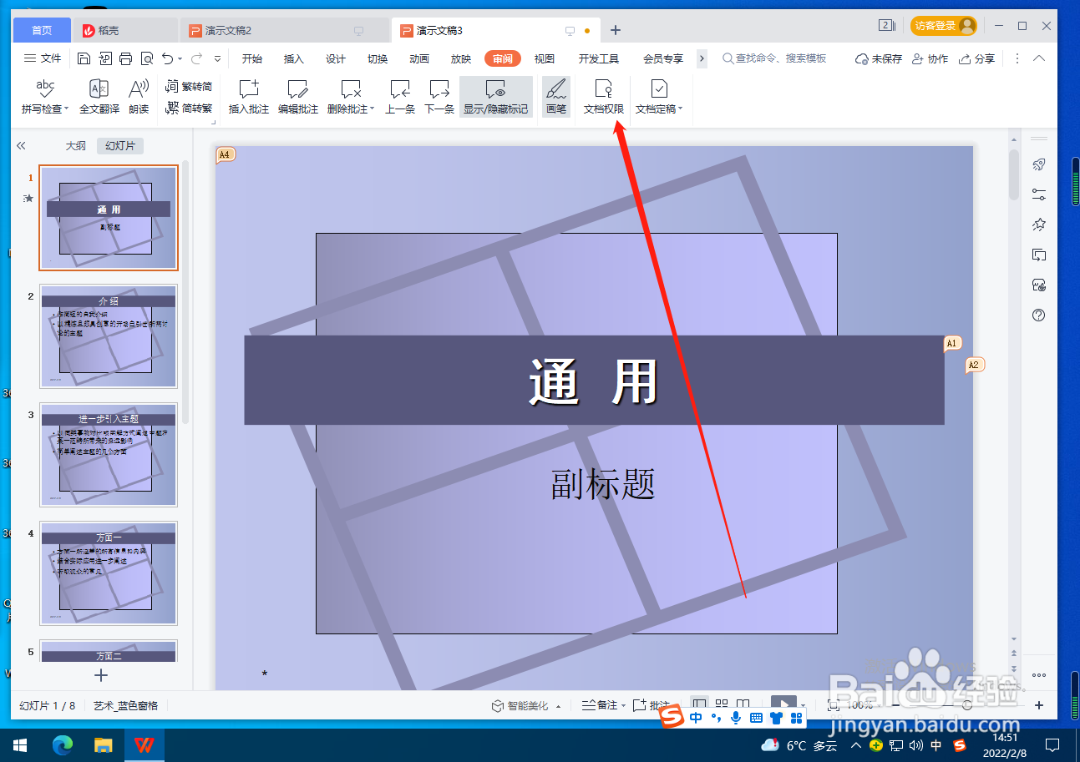
Task: Insert a new comment with 插入批注
Action: pyautogui.click(x=247, y=96)
